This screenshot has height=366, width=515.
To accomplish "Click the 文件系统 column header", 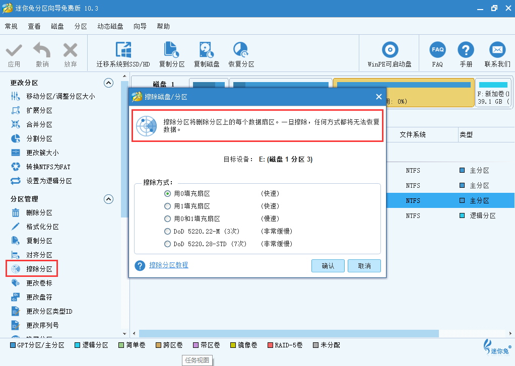I will [413, 134].
